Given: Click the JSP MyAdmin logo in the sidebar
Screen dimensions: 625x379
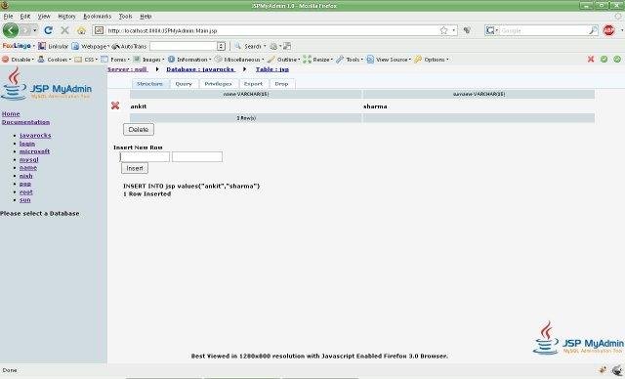Looking at the screenshot, I should click(x=46, y=84).
